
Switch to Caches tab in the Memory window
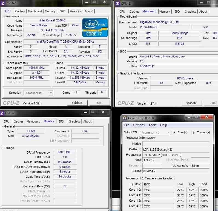click(19, 121)
